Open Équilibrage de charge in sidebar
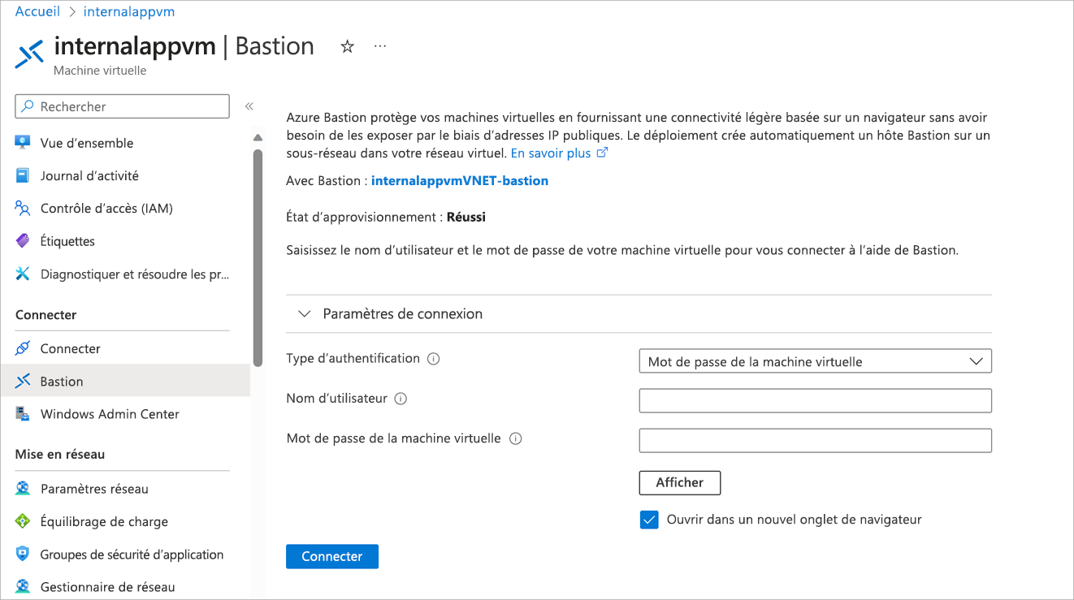This screenshot has width=1074, height=600. point(104,521)
